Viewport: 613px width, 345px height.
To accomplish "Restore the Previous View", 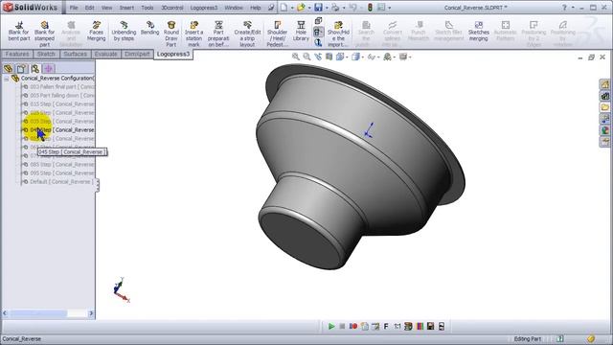I will (x=318, y=57).
